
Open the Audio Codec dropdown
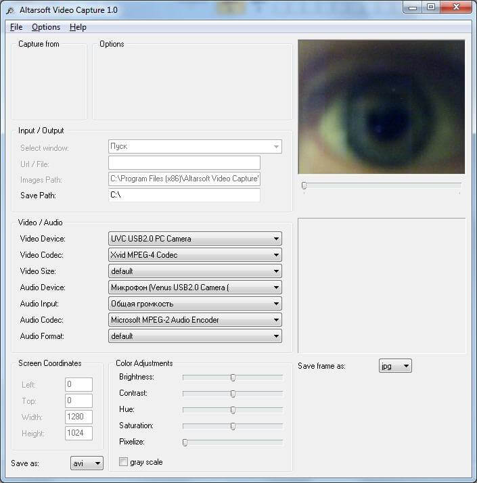(x=195, y=320)
